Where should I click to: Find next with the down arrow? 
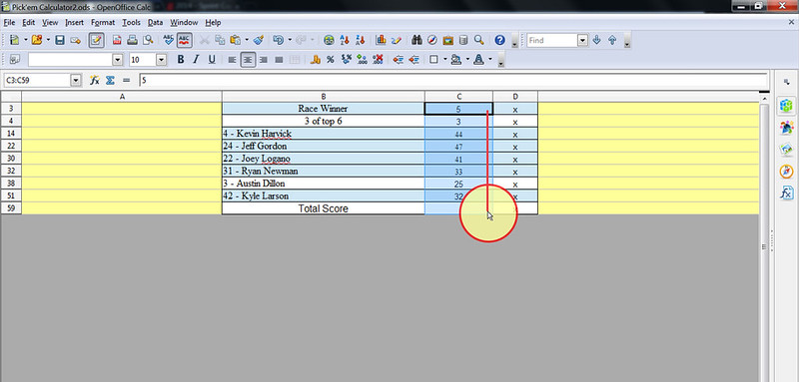[596, 40]
